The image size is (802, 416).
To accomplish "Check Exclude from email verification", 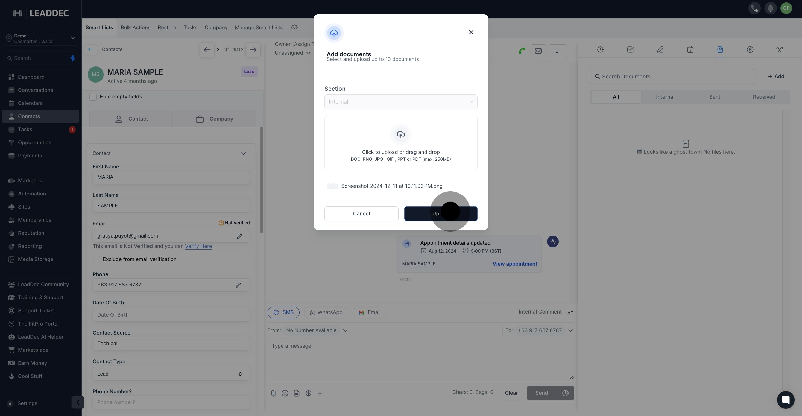I will [96, 259].
